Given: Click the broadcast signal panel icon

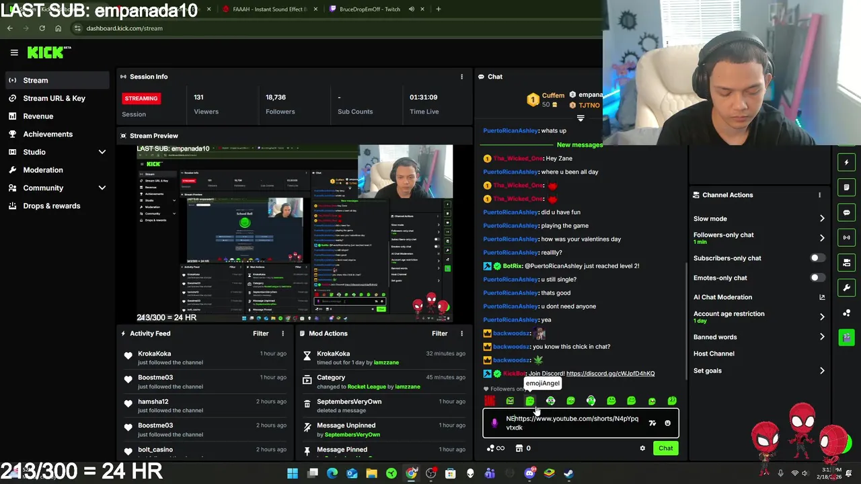Looking at the screenshot, I should click(846, 237).
